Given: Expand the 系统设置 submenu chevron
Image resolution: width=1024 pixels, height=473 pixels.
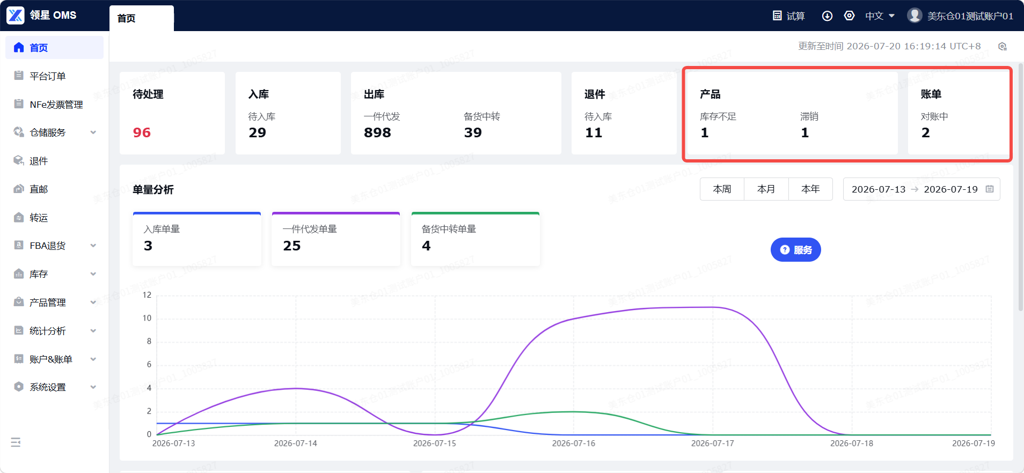Looking at the screenshot, I should [x=93, y=387].
